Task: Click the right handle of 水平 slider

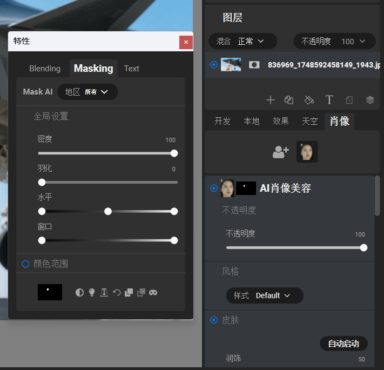Action: (174, 211)
